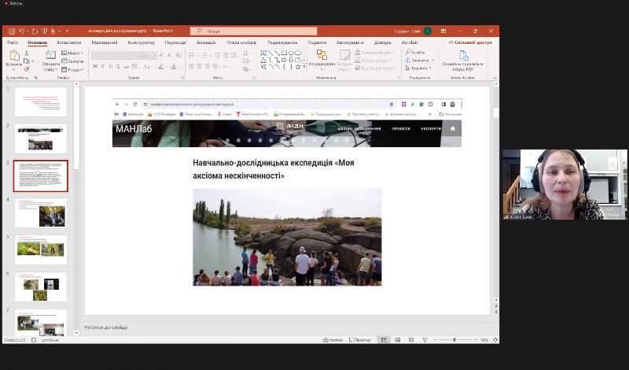Click the Save icon in the title bar
Screen dimensions: 629x370
(x=12, y=31)
